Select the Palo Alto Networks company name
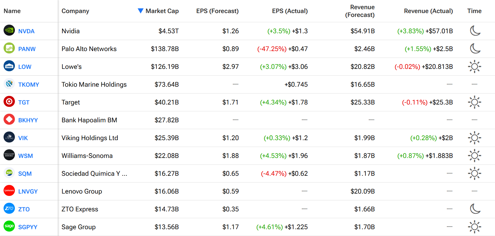Viewport: 495px width, 236px height. 89,49
